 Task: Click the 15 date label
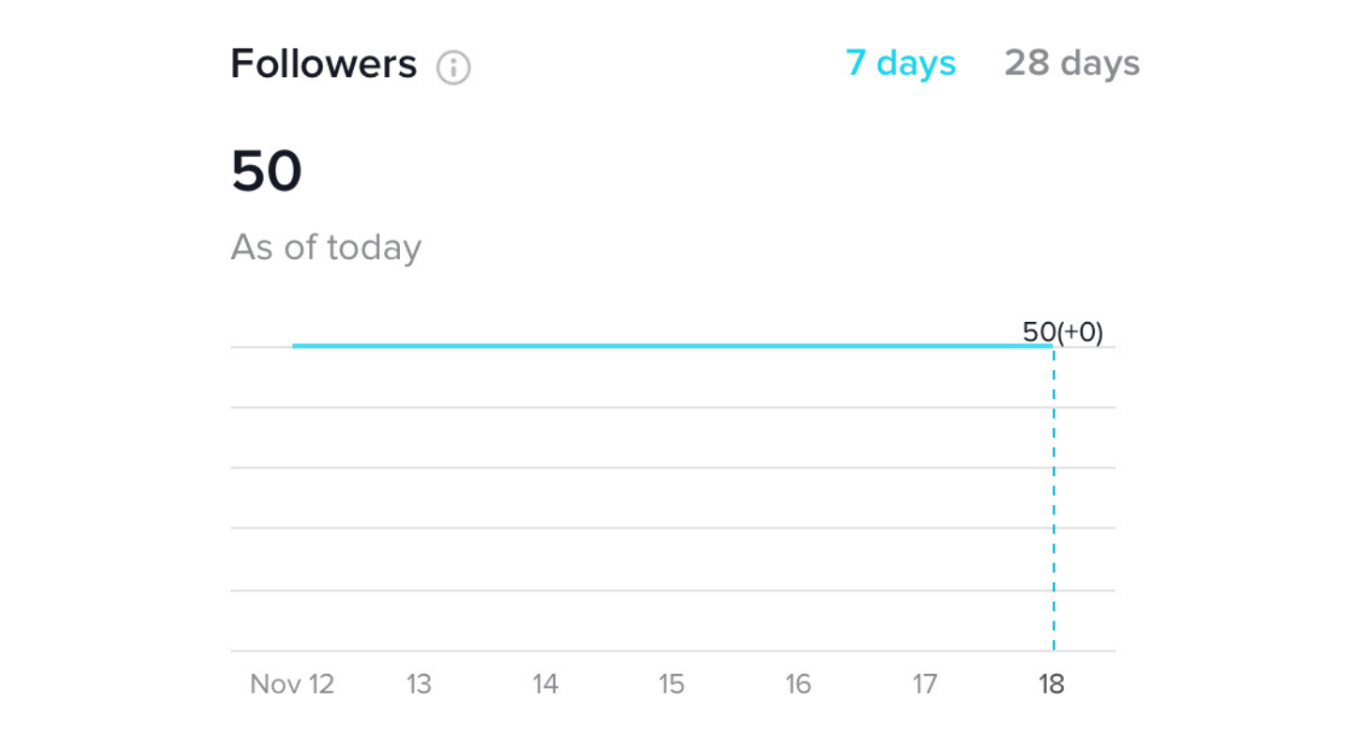(671, 684)
